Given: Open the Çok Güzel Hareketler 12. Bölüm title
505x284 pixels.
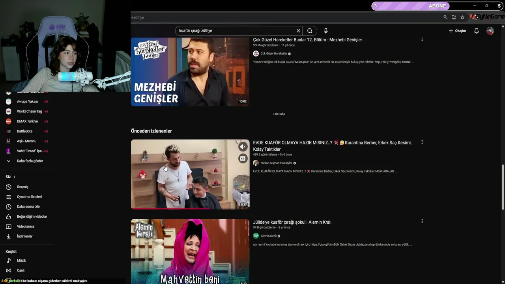Looking at the screenshot, I should click(307, 40).
